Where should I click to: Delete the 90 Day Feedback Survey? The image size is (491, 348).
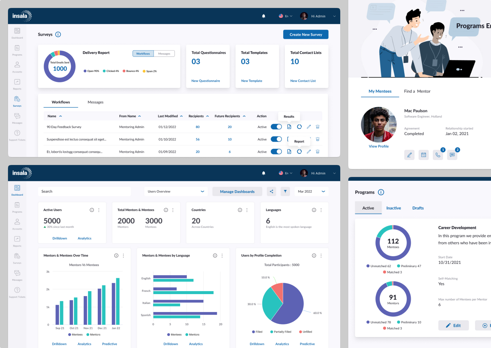pos(318,127)
